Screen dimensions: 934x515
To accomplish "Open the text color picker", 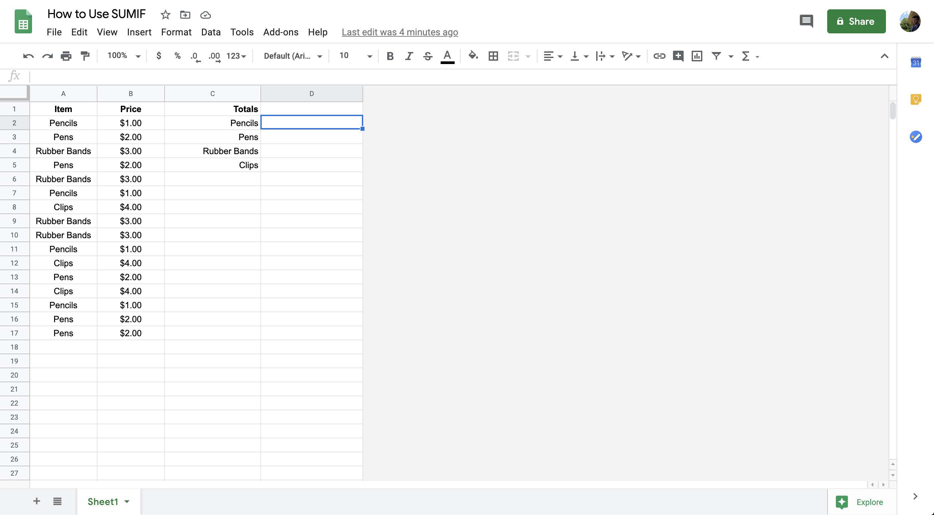I will [447, 56].
